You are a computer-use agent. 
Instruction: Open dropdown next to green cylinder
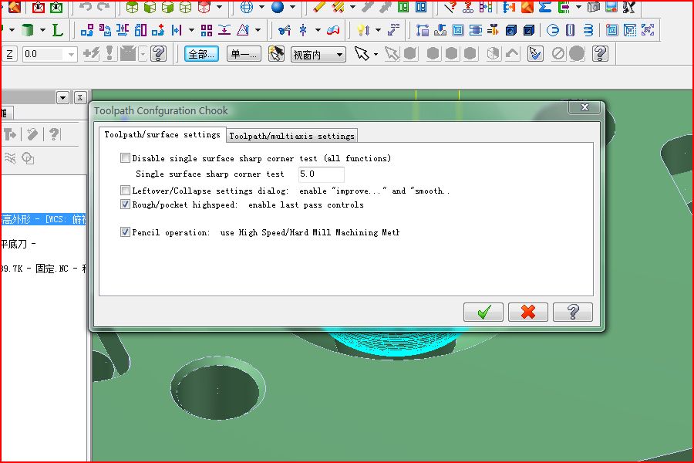42,30
